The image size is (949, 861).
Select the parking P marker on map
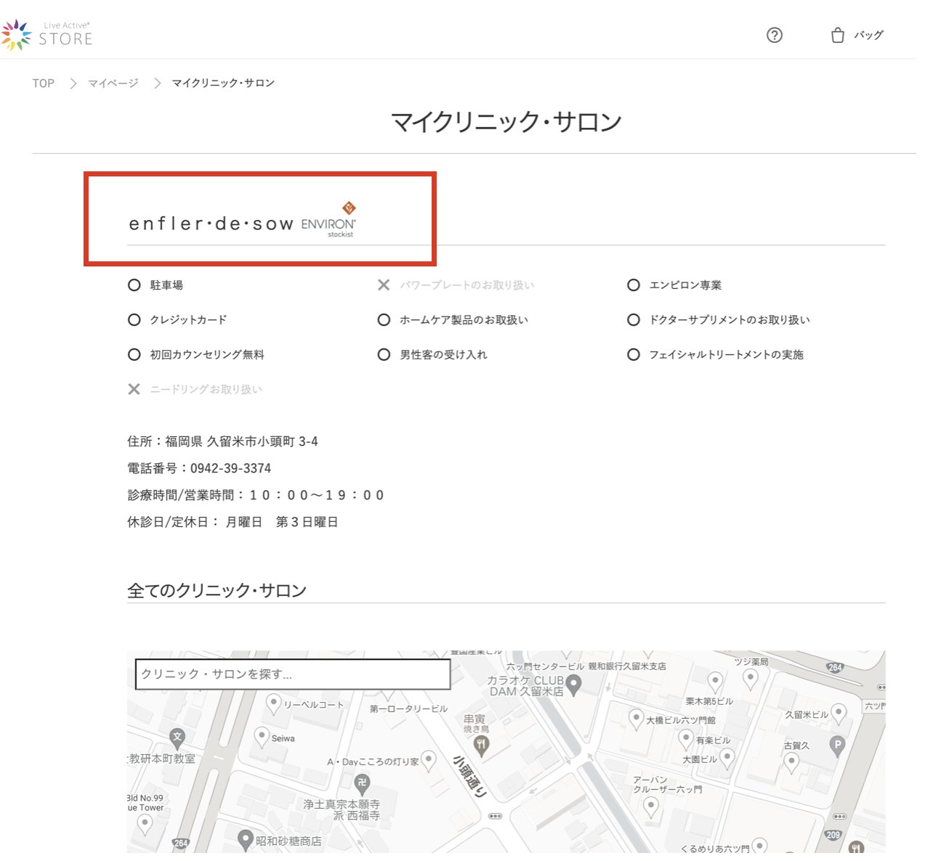pos(837,746)
